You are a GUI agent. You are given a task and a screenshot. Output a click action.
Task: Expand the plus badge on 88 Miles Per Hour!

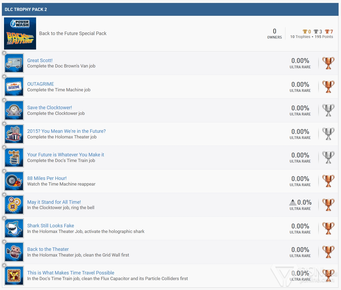[x=4, y=171]
